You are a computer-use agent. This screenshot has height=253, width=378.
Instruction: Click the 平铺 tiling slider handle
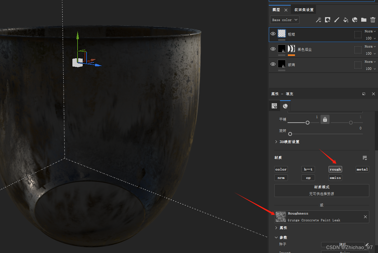tap(307, 123)
